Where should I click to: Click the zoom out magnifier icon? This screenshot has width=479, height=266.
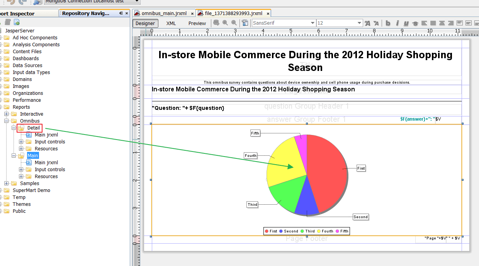click(x=234, y=23)
